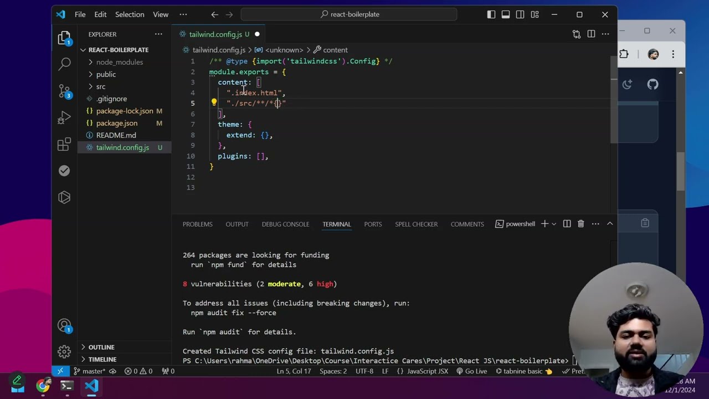Expand the node_modules folder
This screenshot has width=709, height=399.
click(x=119, y=62)
